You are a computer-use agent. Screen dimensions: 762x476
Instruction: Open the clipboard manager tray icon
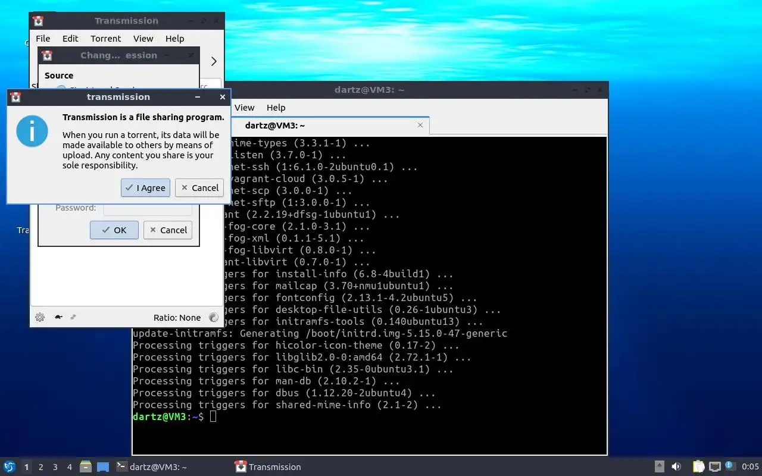(x=698, y=466)
